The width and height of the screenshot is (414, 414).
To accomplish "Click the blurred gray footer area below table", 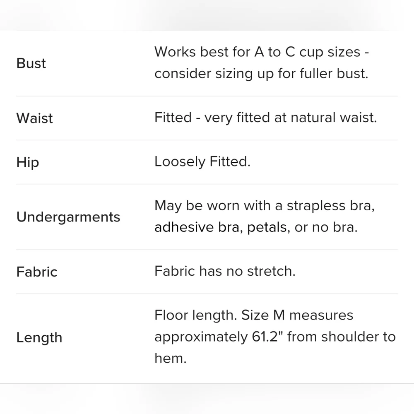I will [207, 399].
